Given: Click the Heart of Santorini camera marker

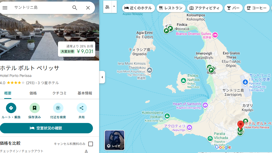Looking at the screenshot, I should (x=205, y=105).
